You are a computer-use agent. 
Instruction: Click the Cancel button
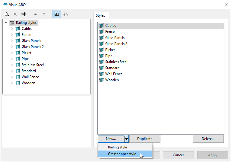click(178, 155)
